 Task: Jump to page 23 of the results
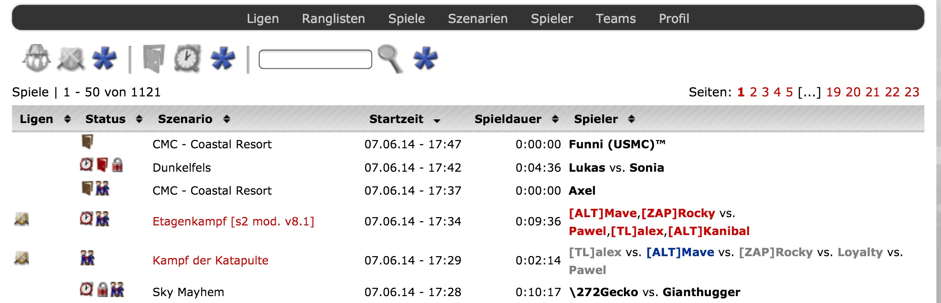[x=912, y=92]
